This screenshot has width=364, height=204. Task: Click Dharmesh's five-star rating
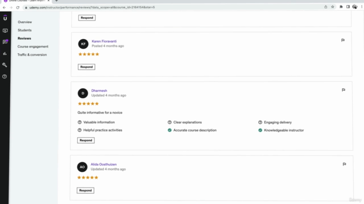(x=88, y=104)
